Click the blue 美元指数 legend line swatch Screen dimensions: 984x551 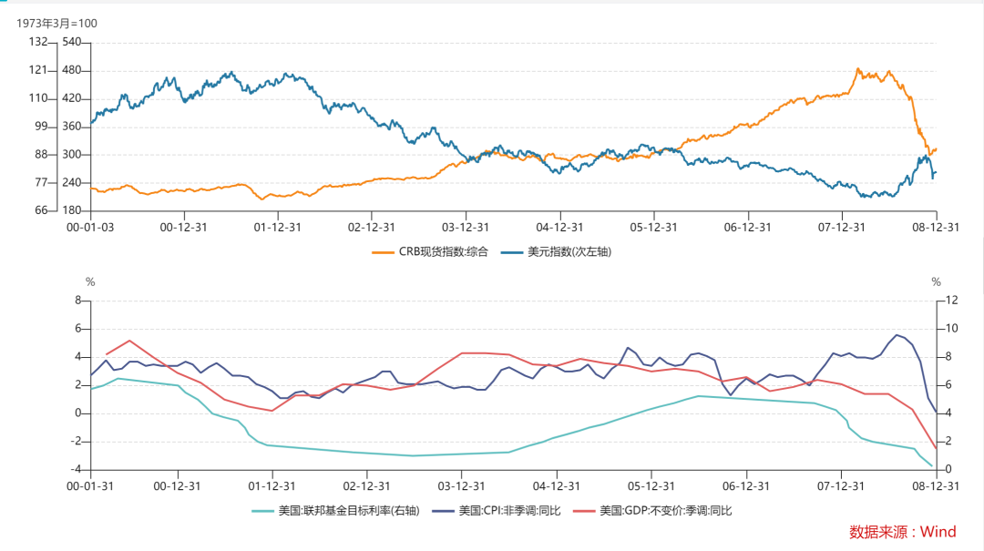[x=512, y=252]
